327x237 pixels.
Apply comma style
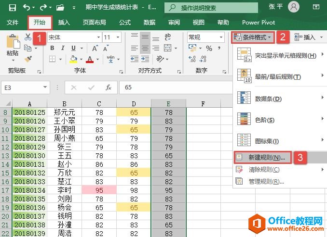(x=219, y=48)
